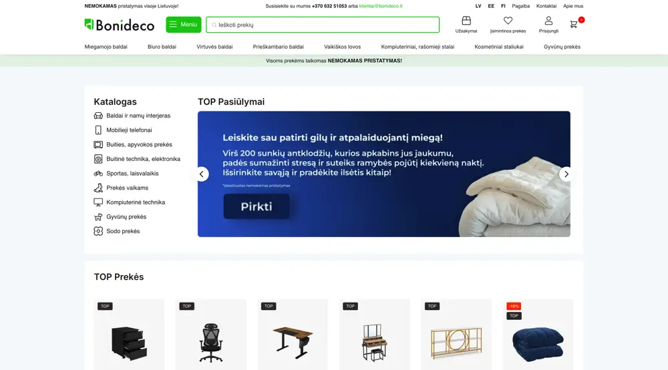Select the Mobilieji telefonai phone icon
668x370 pixels.
(x=98, y=130)
